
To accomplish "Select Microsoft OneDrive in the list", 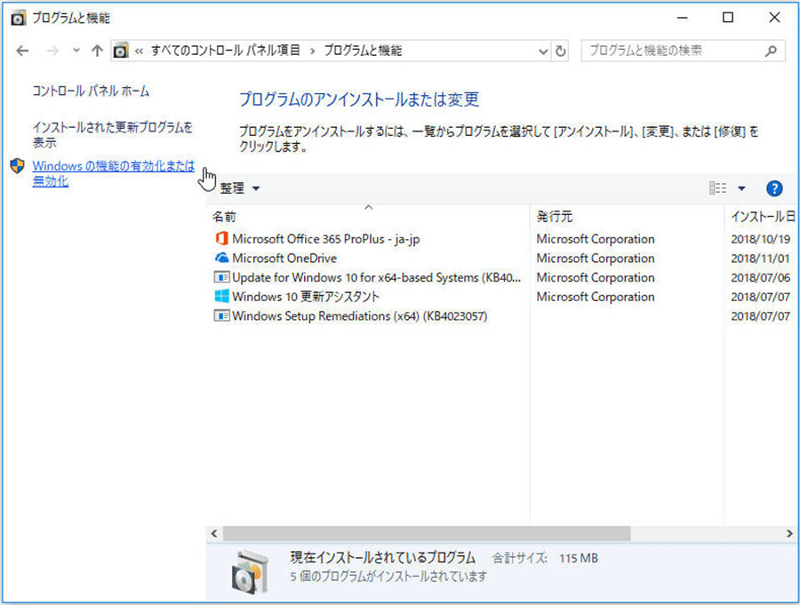I will [x=284, y=259].
